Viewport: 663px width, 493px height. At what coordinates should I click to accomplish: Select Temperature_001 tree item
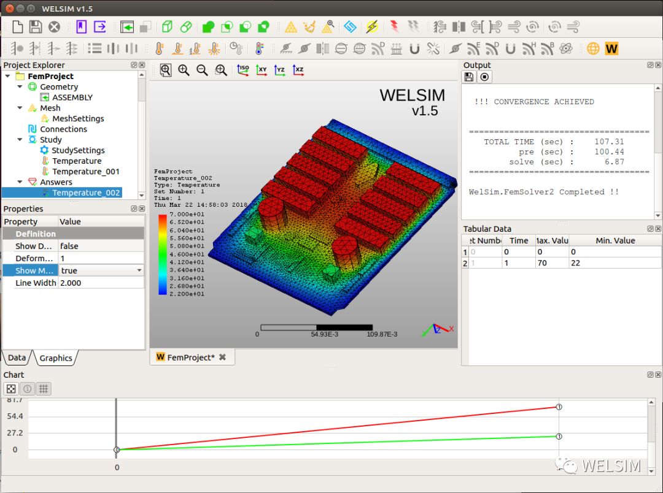tap(86, 171)
